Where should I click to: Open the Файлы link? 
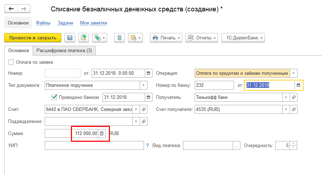[43, 23]
